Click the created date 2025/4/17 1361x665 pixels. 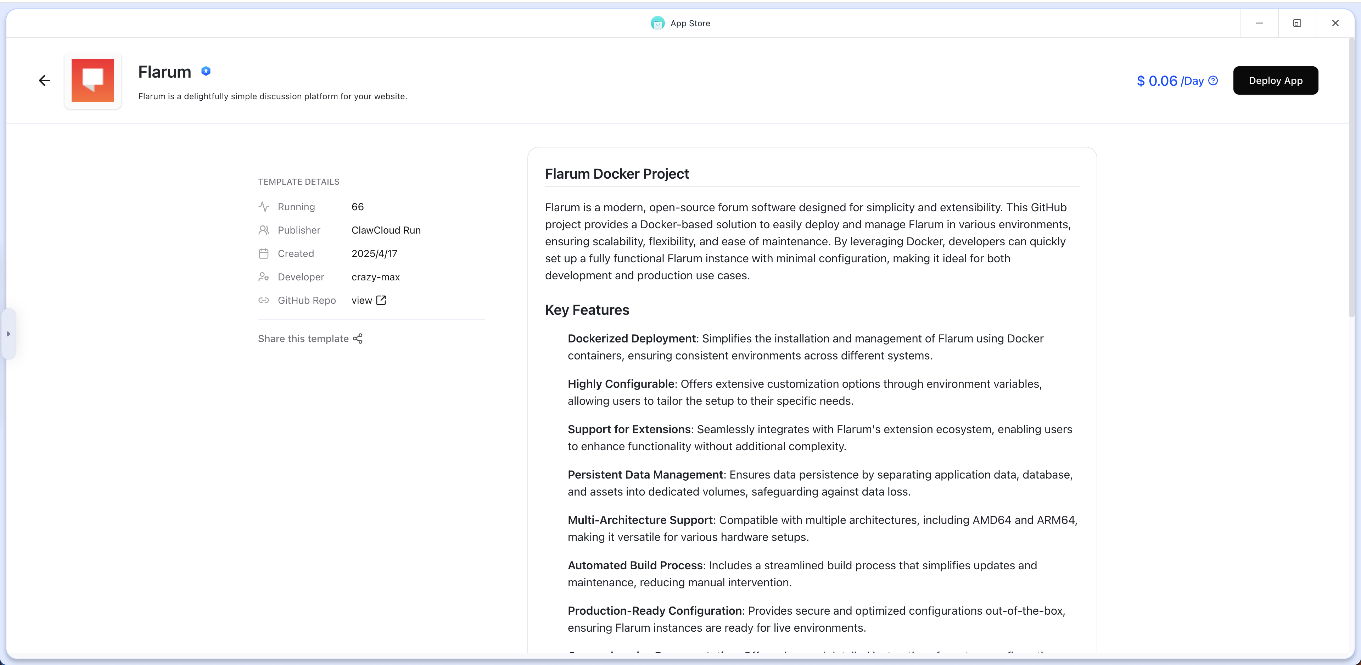click(x=375, y=254)
